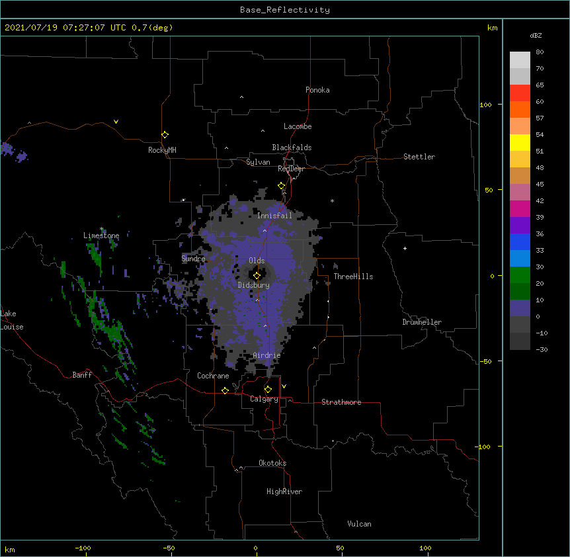Click the dBZ legend heading
570x557 pixels.
[x=536, y=35]
